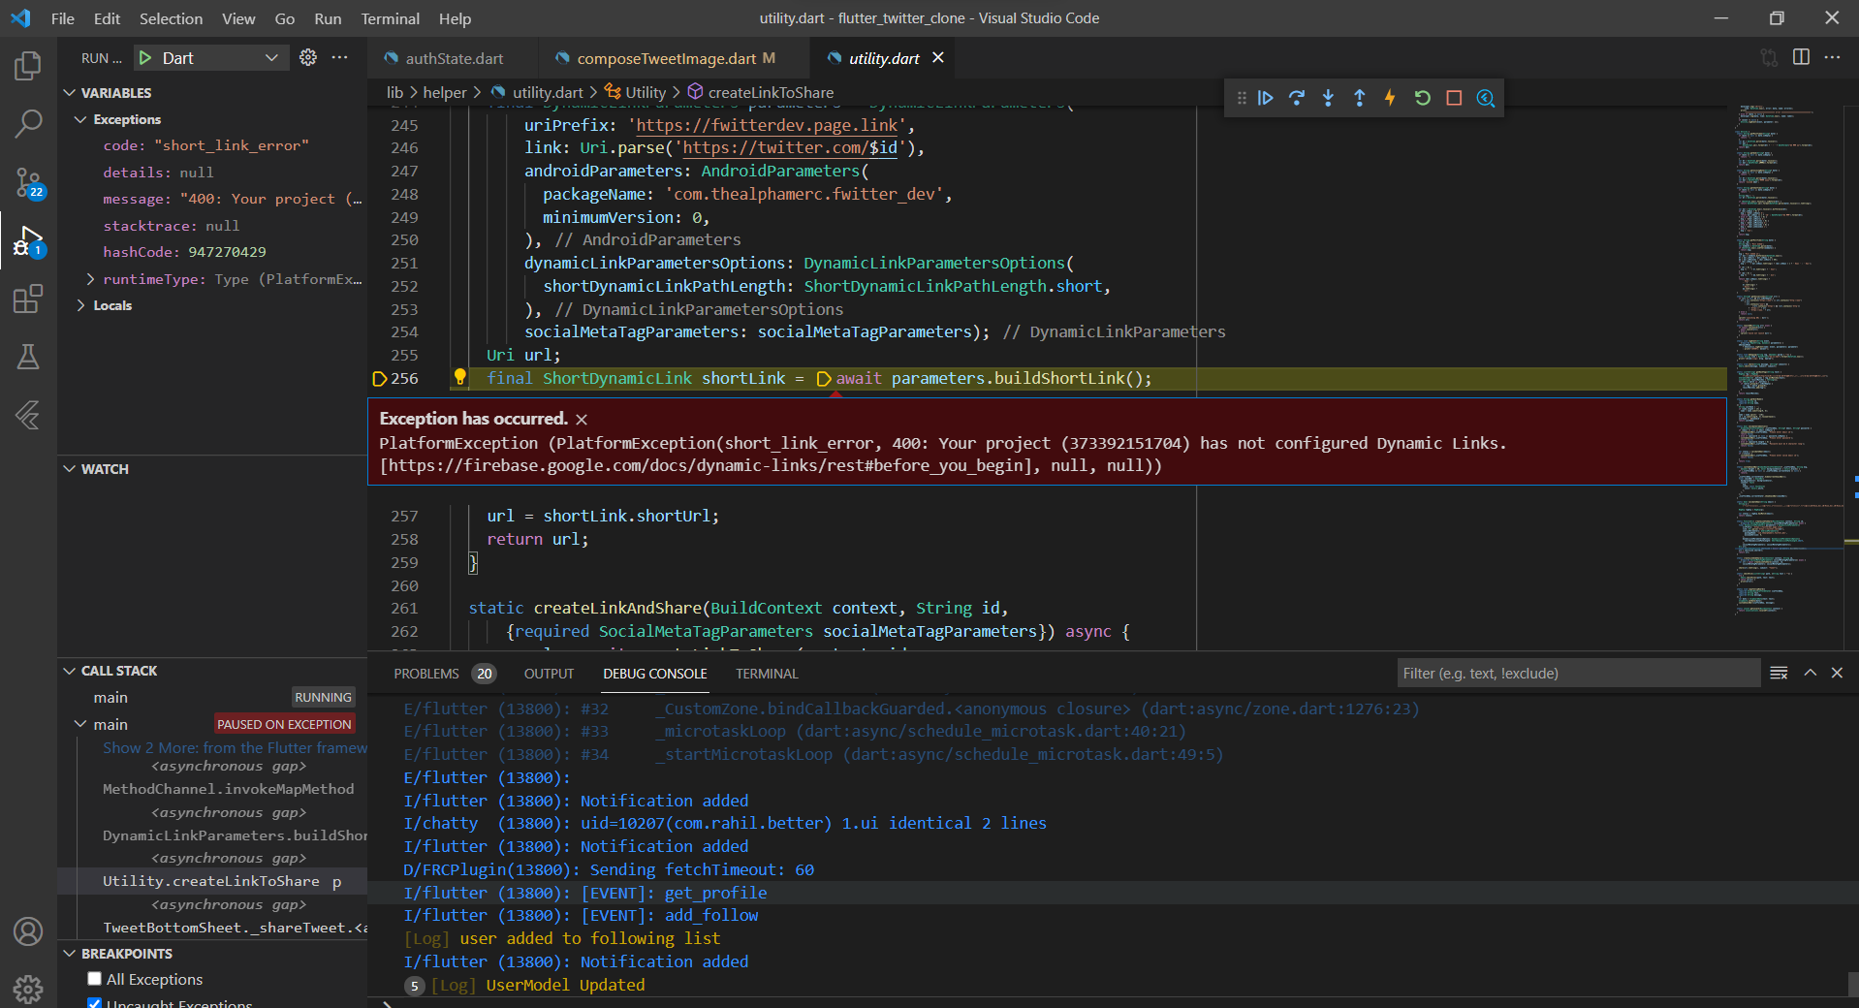This screenshot has height=1008, width=1859.
Task: Click Utility class breadcrumb segment
Action: click(x=636, y=92)
